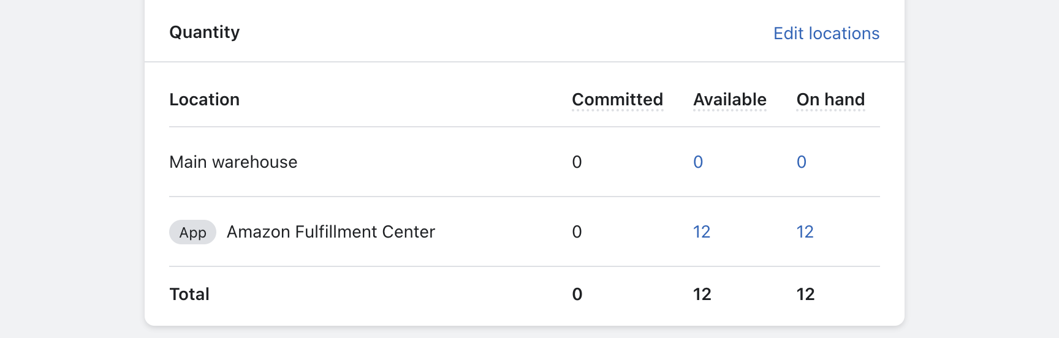The image size is (1059, 338).
Task: Click the Total on hand value
Action: (805, 295)
